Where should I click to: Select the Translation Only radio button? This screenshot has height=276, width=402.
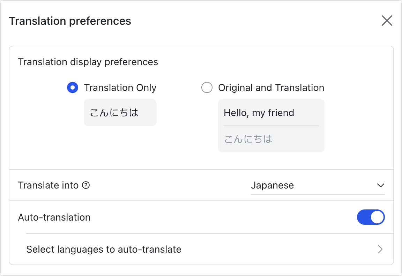(73, 87)
